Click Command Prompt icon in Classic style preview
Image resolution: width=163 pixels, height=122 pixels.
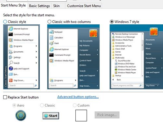(11, 34)
